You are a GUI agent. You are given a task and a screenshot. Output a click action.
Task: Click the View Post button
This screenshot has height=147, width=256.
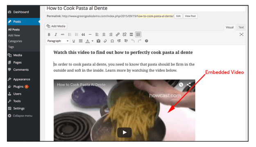tap(190, 16)
